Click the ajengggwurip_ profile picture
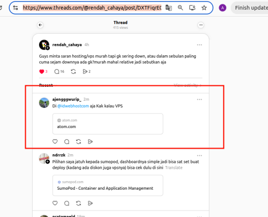Screen dimensions: 268x217 coord(44,103)
